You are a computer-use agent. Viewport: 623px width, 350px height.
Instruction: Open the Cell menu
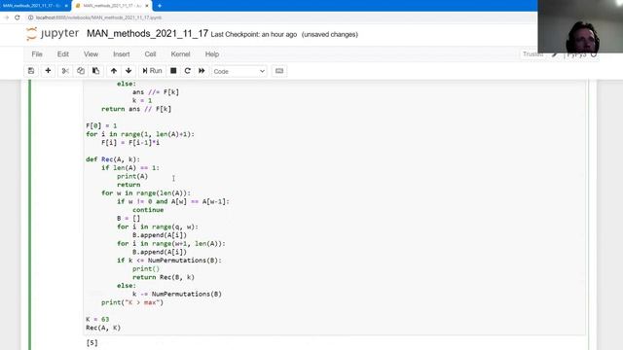click(150, 54)
